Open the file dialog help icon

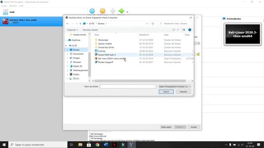[190, 30]
